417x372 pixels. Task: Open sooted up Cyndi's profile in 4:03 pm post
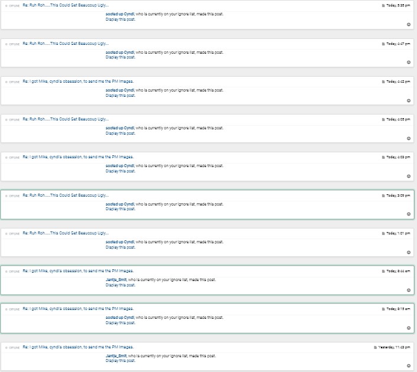[x=120, y=166]
